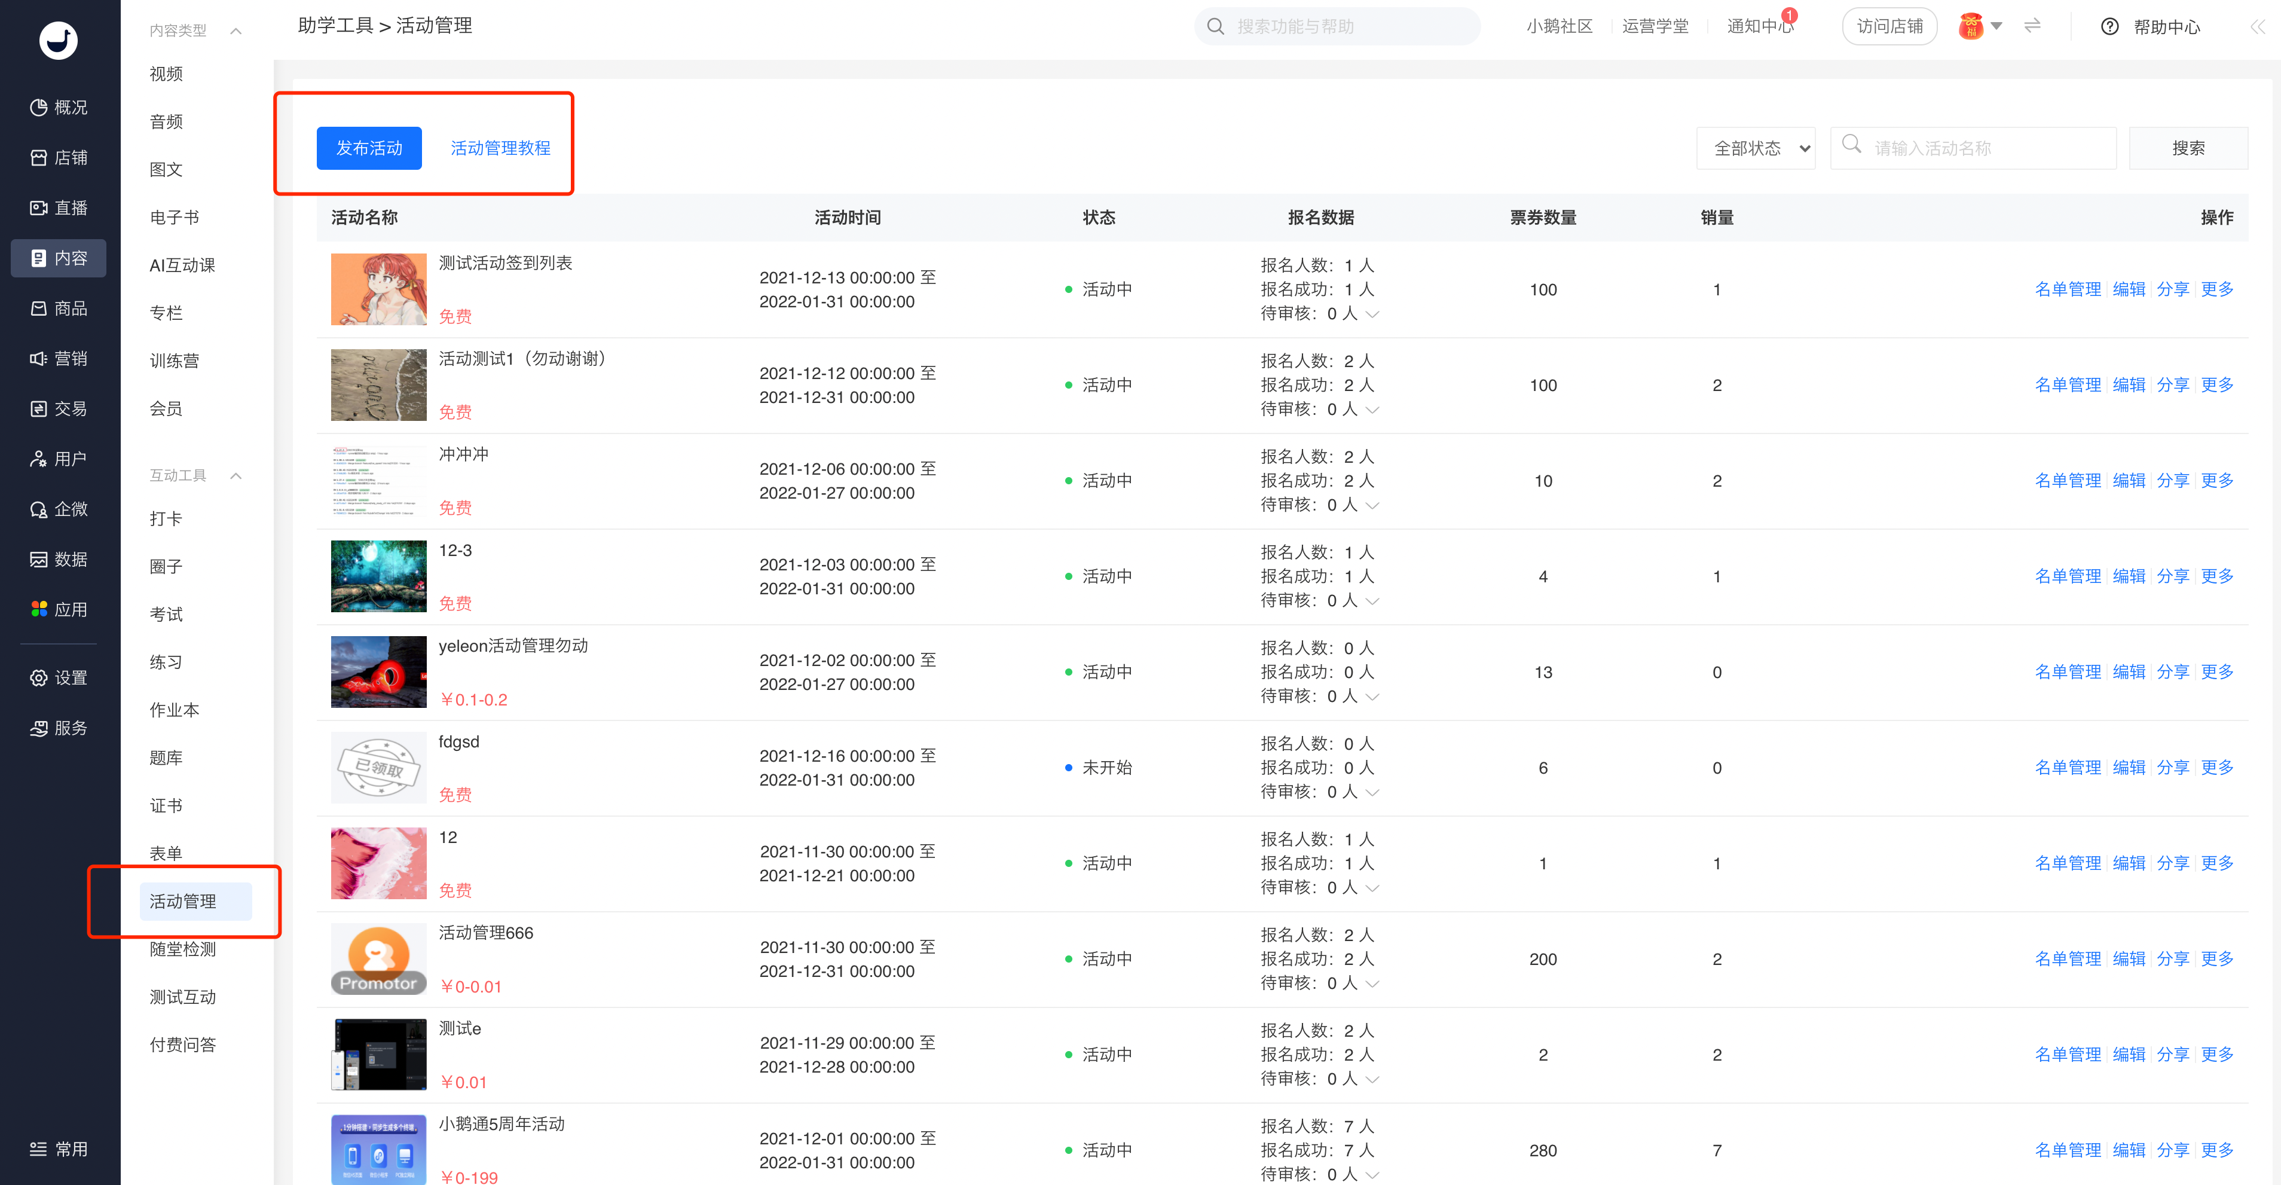This screenshot has height=1185, width=2281.
Task: Click the 帮助中心 question mark icon
Action: click(x=2109, y=26)
